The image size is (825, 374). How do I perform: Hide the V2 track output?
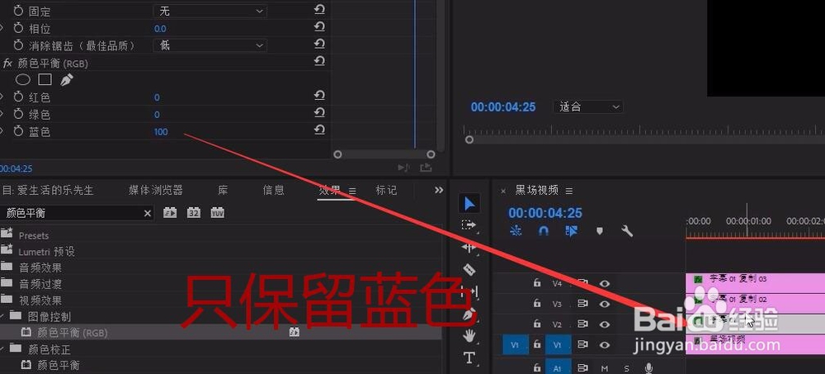tap(605, 324)
